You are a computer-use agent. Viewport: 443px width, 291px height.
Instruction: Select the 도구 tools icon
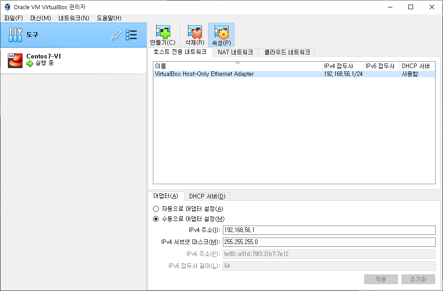[x=15, y=35]
